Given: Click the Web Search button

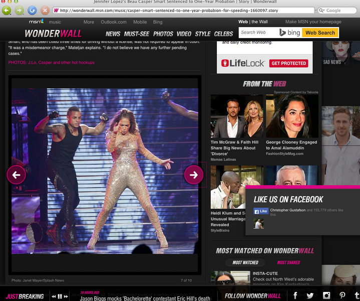Looking at the screenshot, I should coord(320,33).
